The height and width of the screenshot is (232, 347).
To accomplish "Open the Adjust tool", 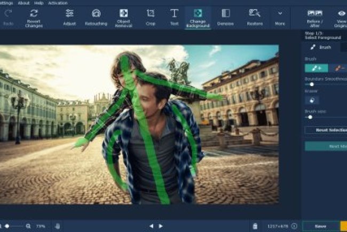I will [70, 13].
